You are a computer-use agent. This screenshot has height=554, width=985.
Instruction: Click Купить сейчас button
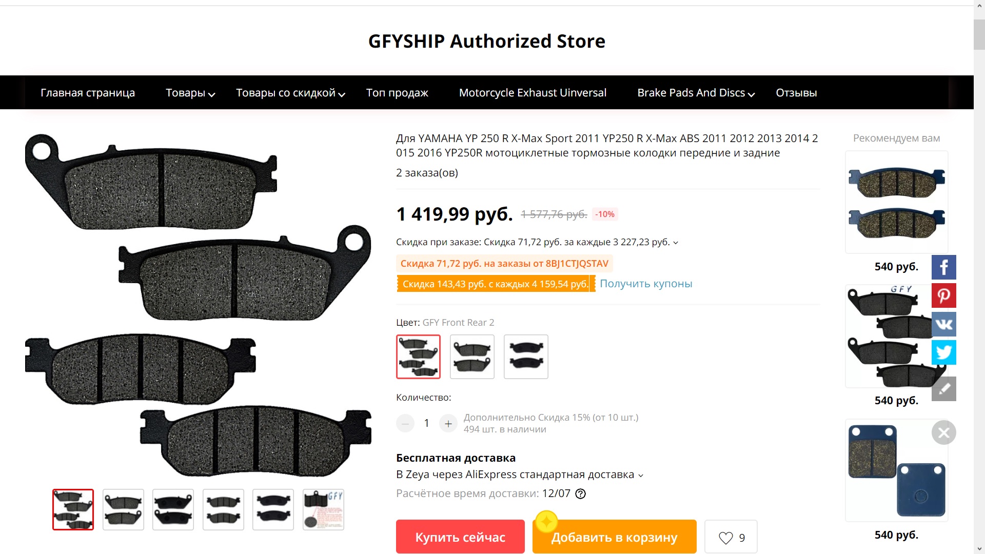point(460,537)
